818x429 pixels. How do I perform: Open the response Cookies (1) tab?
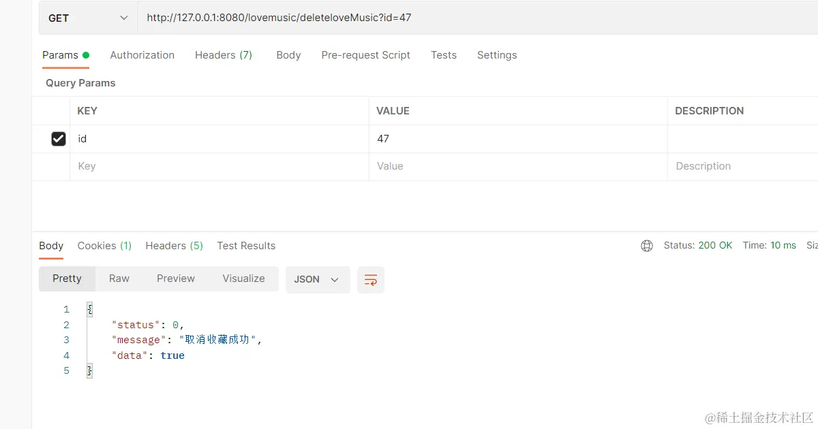(104, 246)
